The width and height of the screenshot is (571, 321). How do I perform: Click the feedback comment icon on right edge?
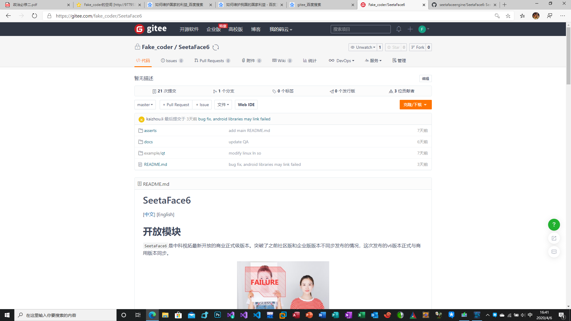click(x=553, y=252)
